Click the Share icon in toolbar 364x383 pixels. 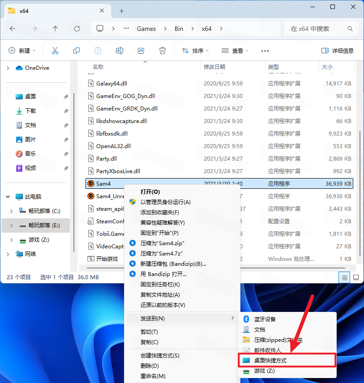(x=141, y=51)
